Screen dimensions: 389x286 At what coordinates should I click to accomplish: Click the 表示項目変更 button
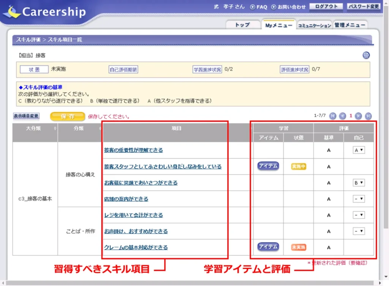[x=26, y=116]
